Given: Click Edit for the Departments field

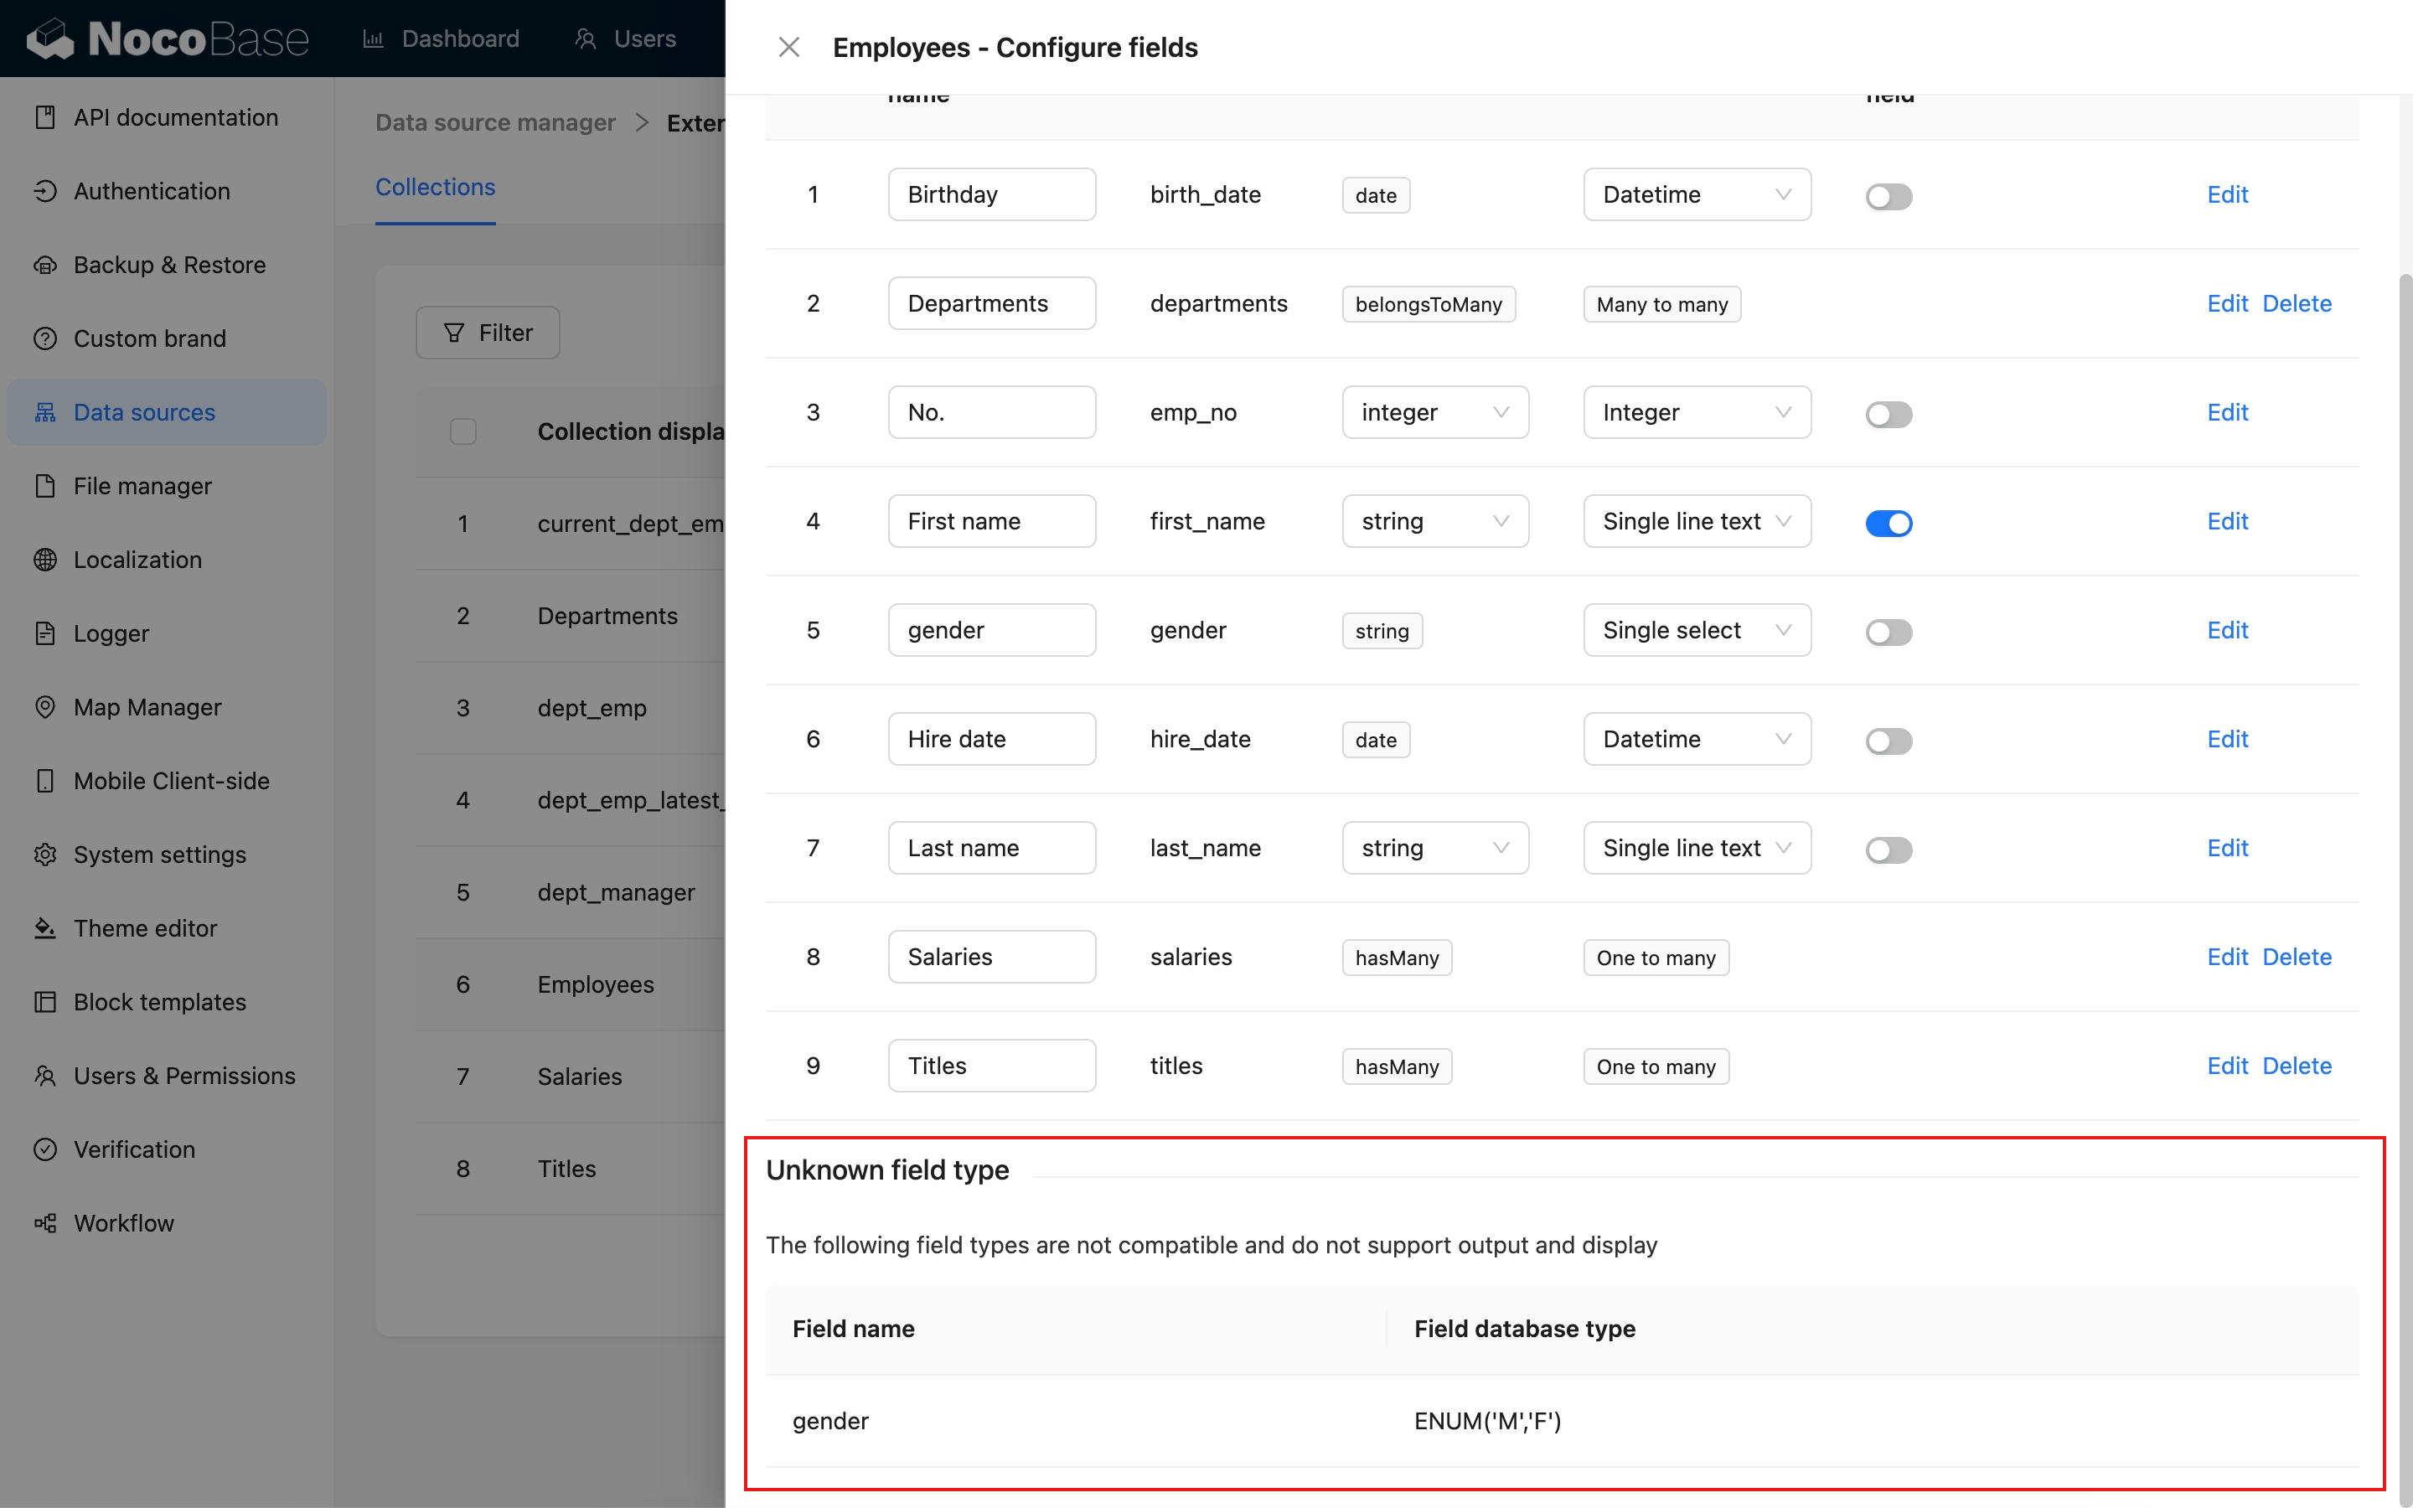Looking at the screenshot, I should click(x=2226, y=303).
